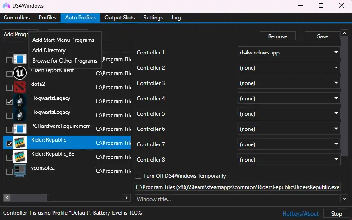Click the vconsole2 monitor icon

20,171
